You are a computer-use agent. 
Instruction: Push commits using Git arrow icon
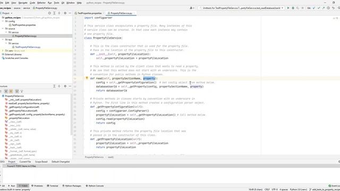coord(324,8)
